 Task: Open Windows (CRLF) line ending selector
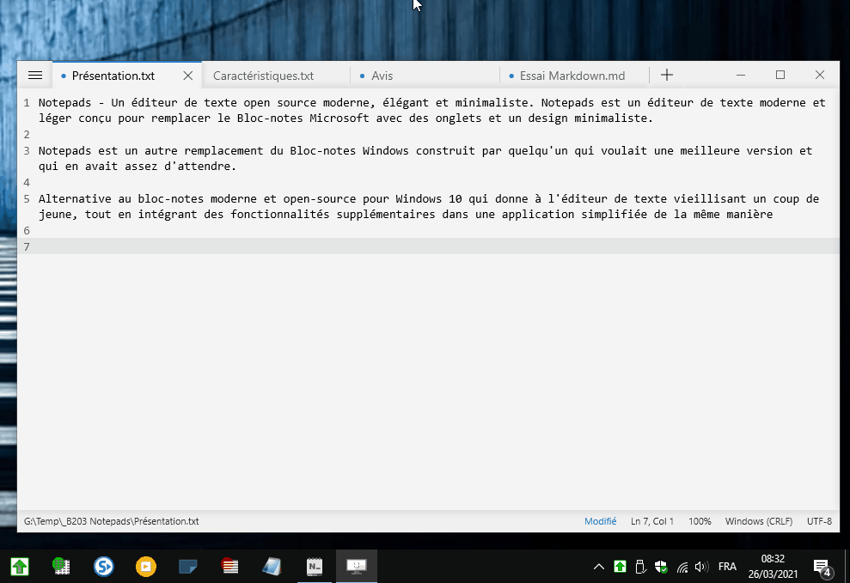(x=758, y=521)
